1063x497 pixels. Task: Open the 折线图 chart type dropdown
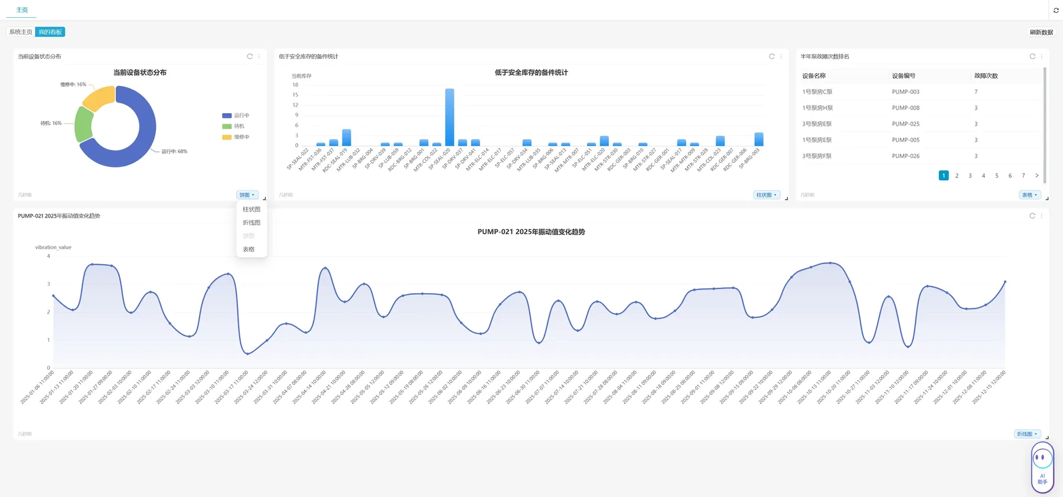[x=1027, y=434]
